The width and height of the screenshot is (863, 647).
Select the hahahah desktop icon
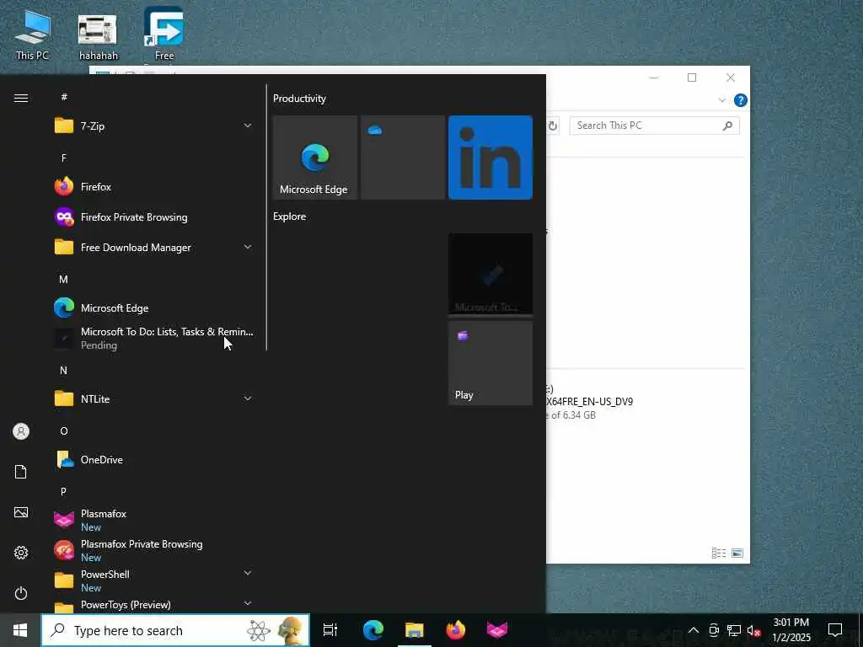point(98,36)
